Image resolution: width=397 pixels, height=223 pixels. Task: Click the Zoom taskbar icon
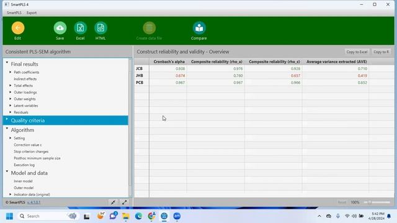177,216
